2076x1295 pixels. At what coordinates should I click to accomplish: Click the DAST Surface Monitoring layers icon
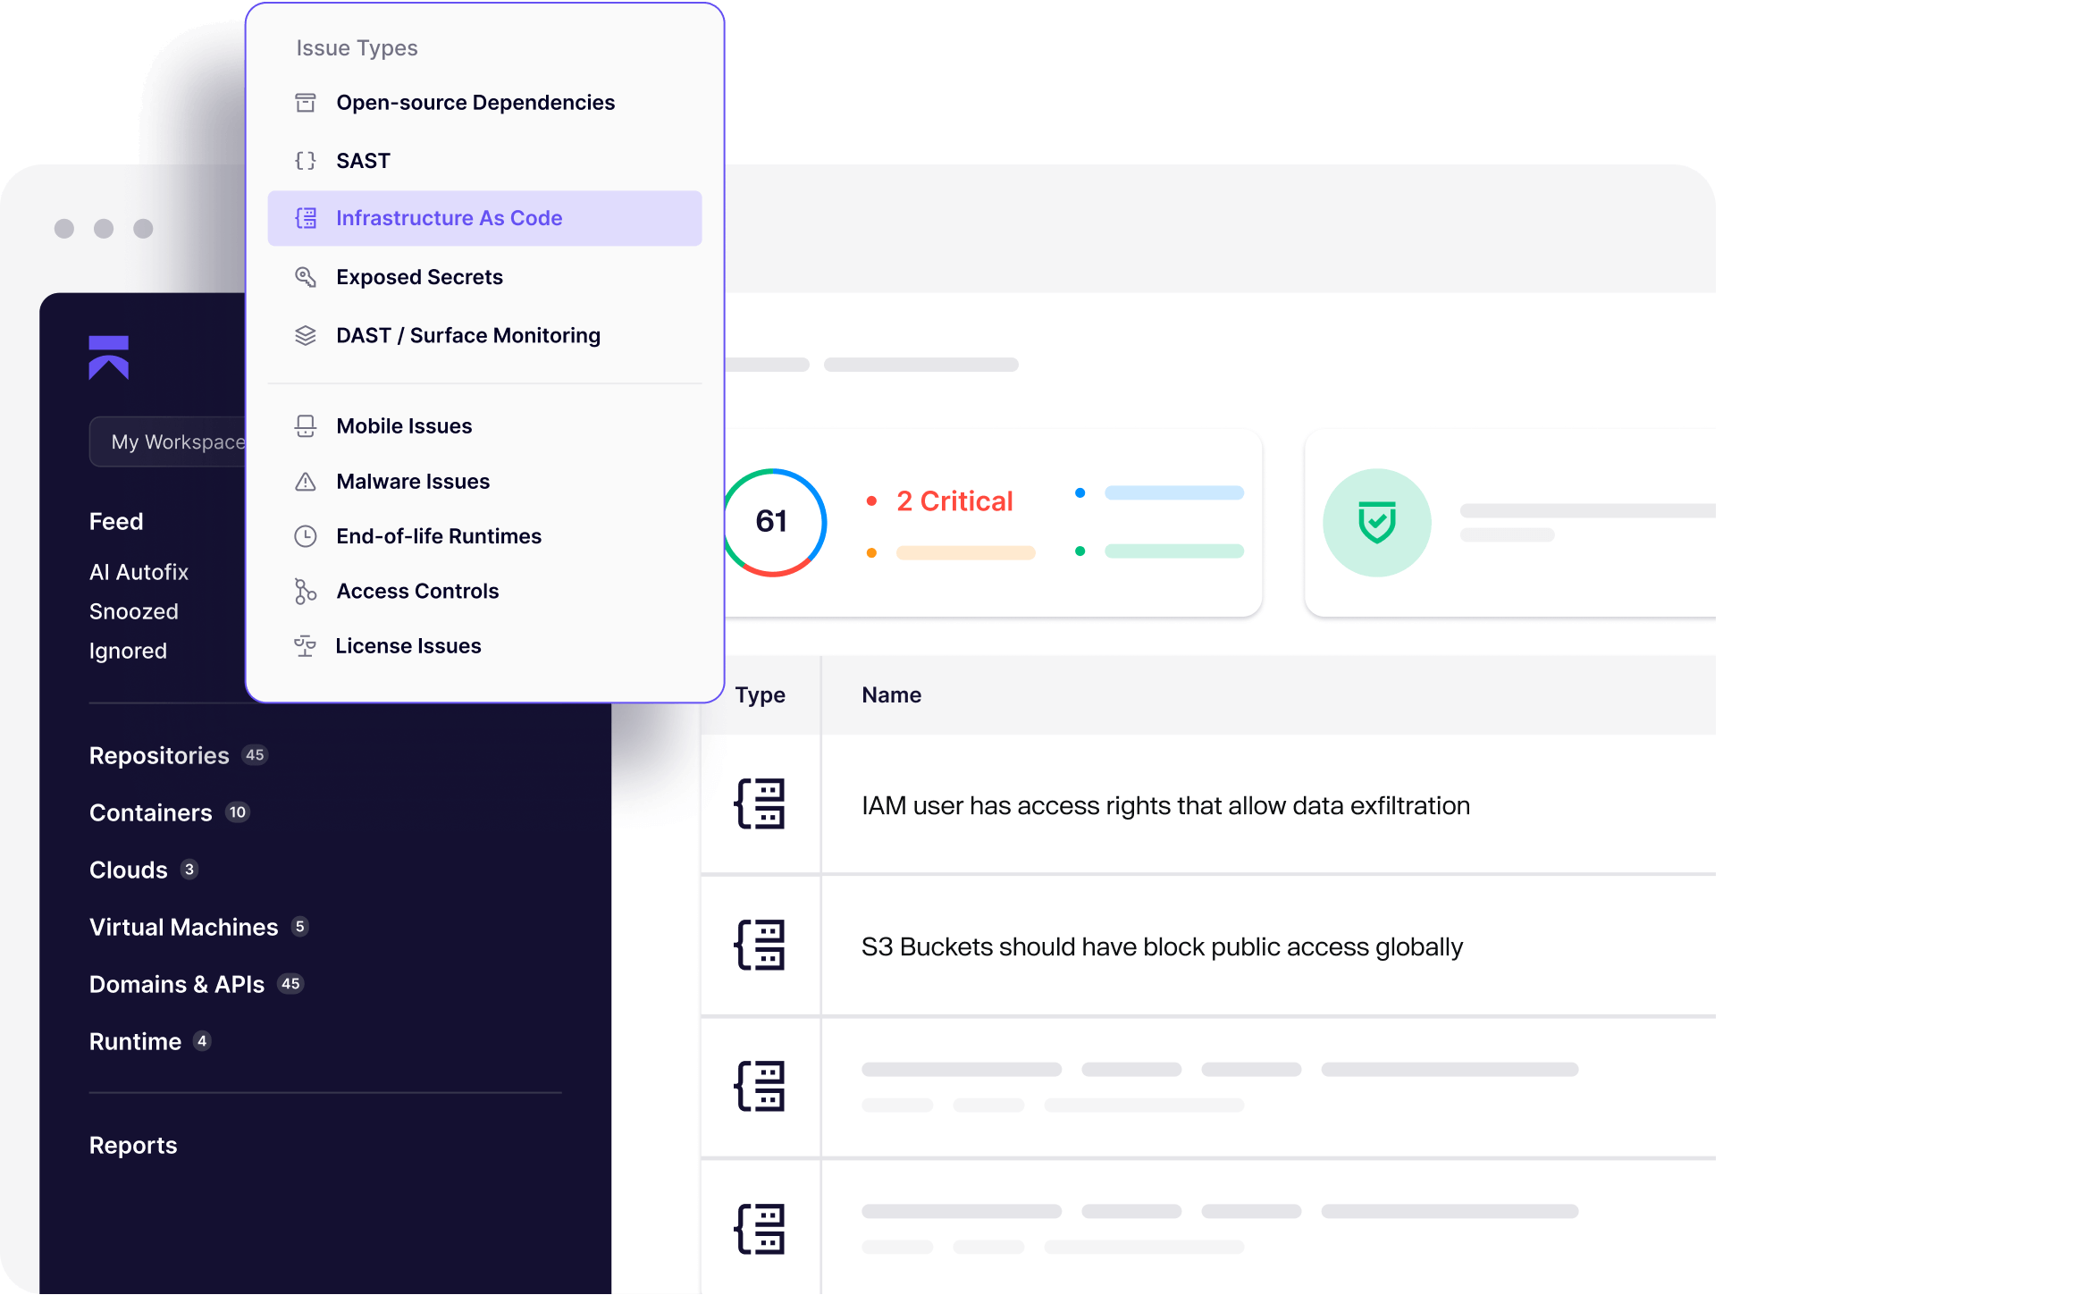(x=306, y=335)
